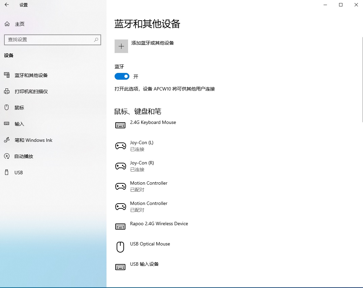
Task: Click the Joy-Con (R) gamepad icon
Action: coord(121,166)
